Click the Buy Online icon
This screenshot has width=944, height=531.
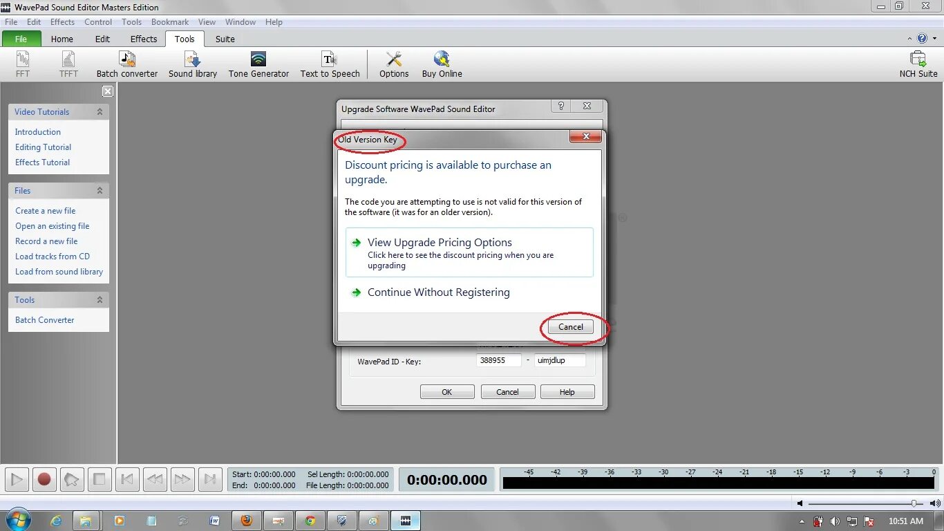pyautogui.click(x=442, y=64)
